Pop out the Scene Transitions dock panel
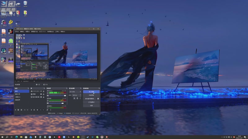Screen dimensions: 248x139 pyautogui.click(x=81, y=88)
